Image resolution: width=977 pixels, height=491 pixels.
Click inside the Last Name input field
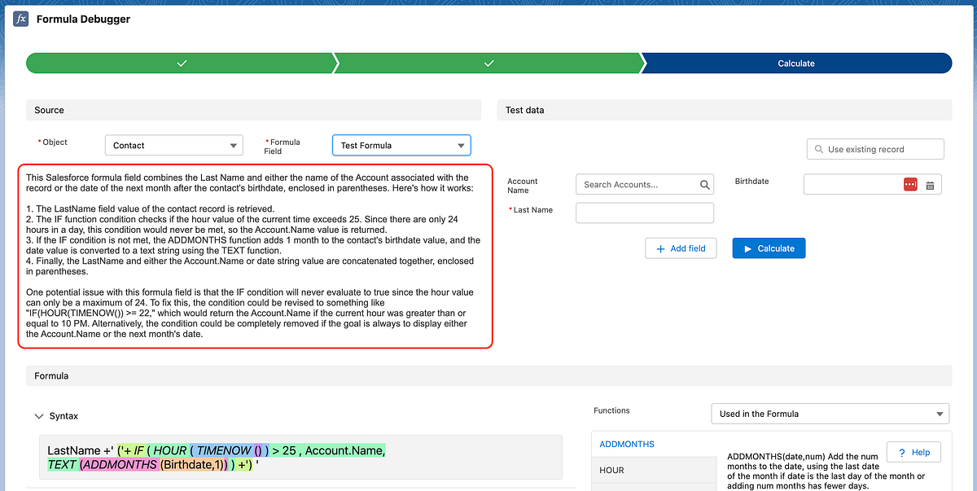pos(644,213)
